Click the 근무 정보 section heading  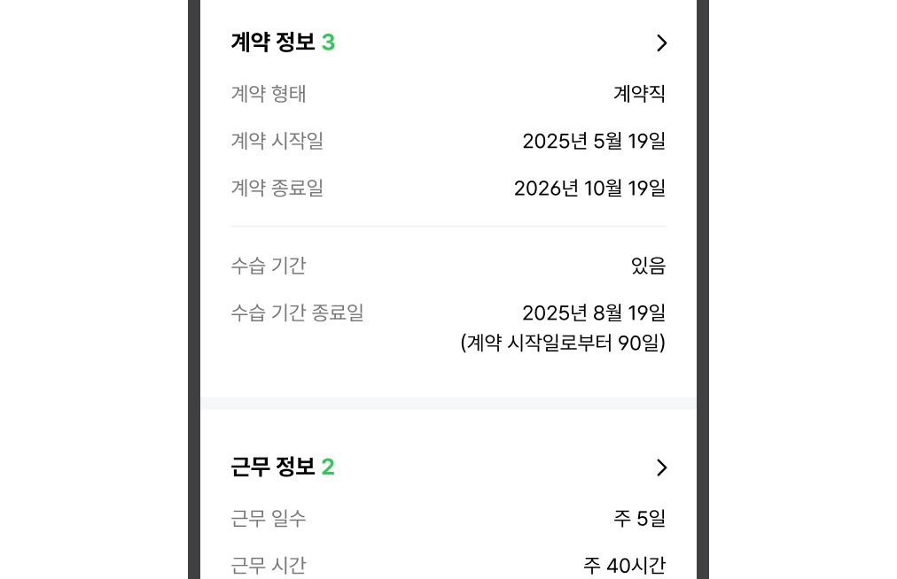272,467
